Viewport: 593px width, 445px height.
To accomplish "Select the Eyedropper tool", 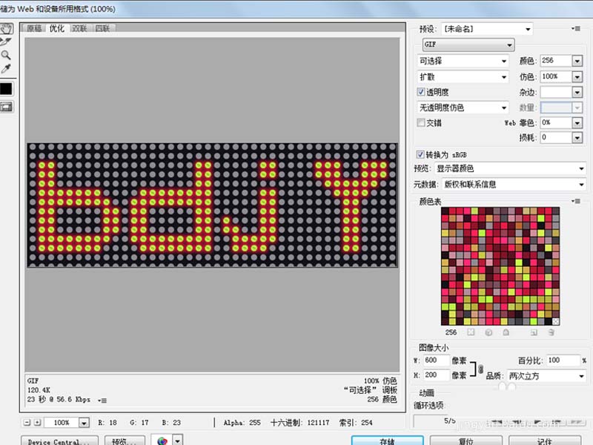I will 6,68.
